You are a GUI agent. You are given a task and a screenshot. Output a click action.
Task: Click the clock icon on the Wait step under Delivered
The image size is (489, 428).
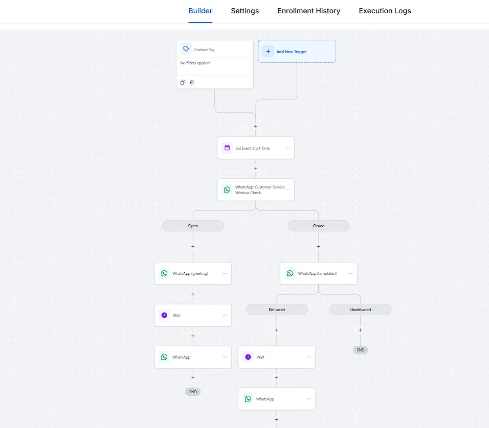pos(248,357)
